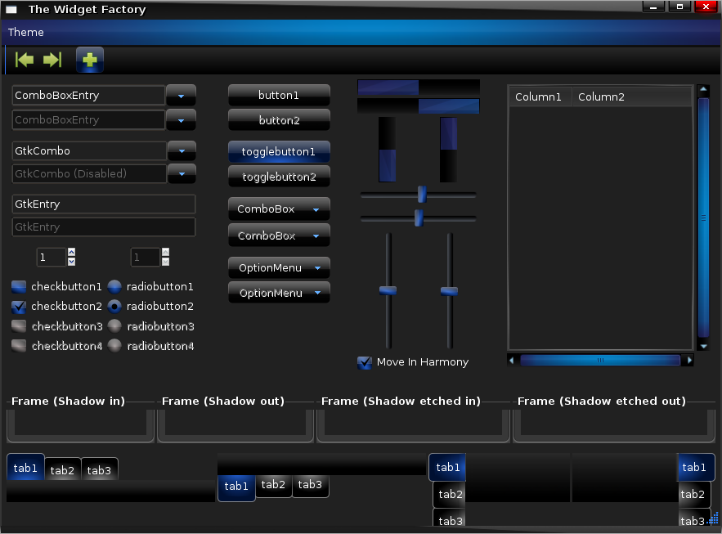Click the upper horizontal slider handle
Viewport: 722px width, 534px height.
(x=422, y=195)
